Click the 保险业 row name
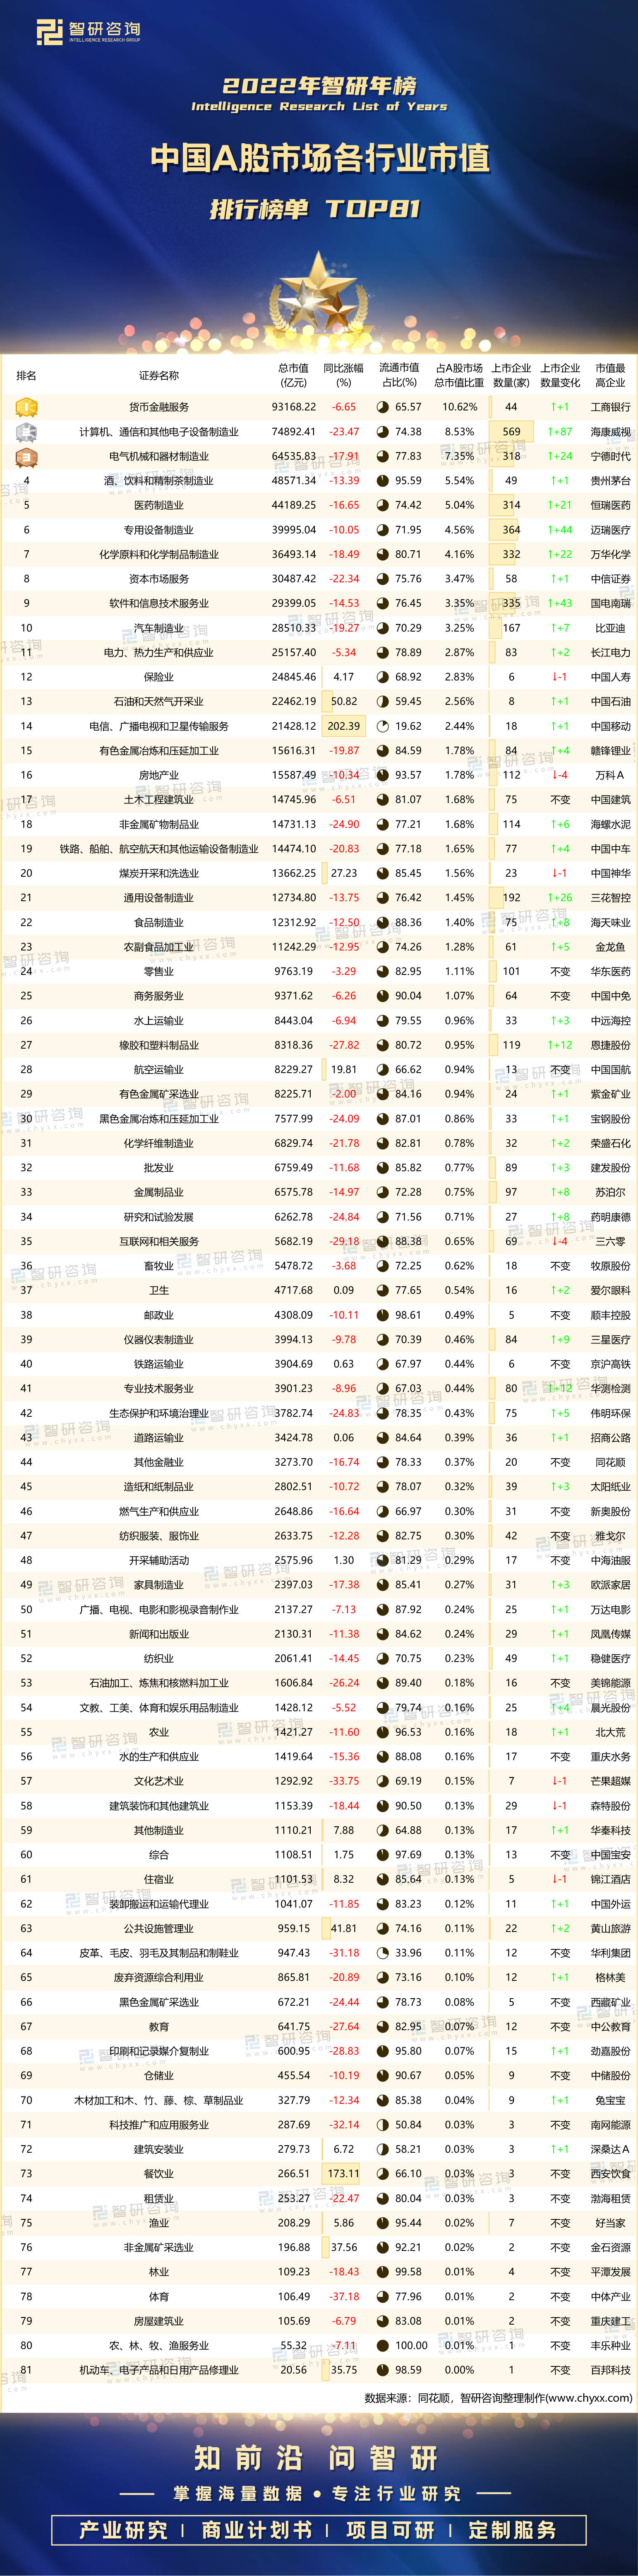This screenshot has height=2576, width=638. 159,677
